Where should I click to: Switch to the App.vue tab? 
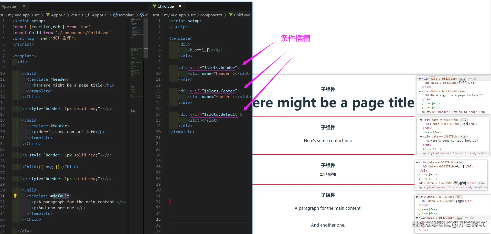(x=9, y=6)
